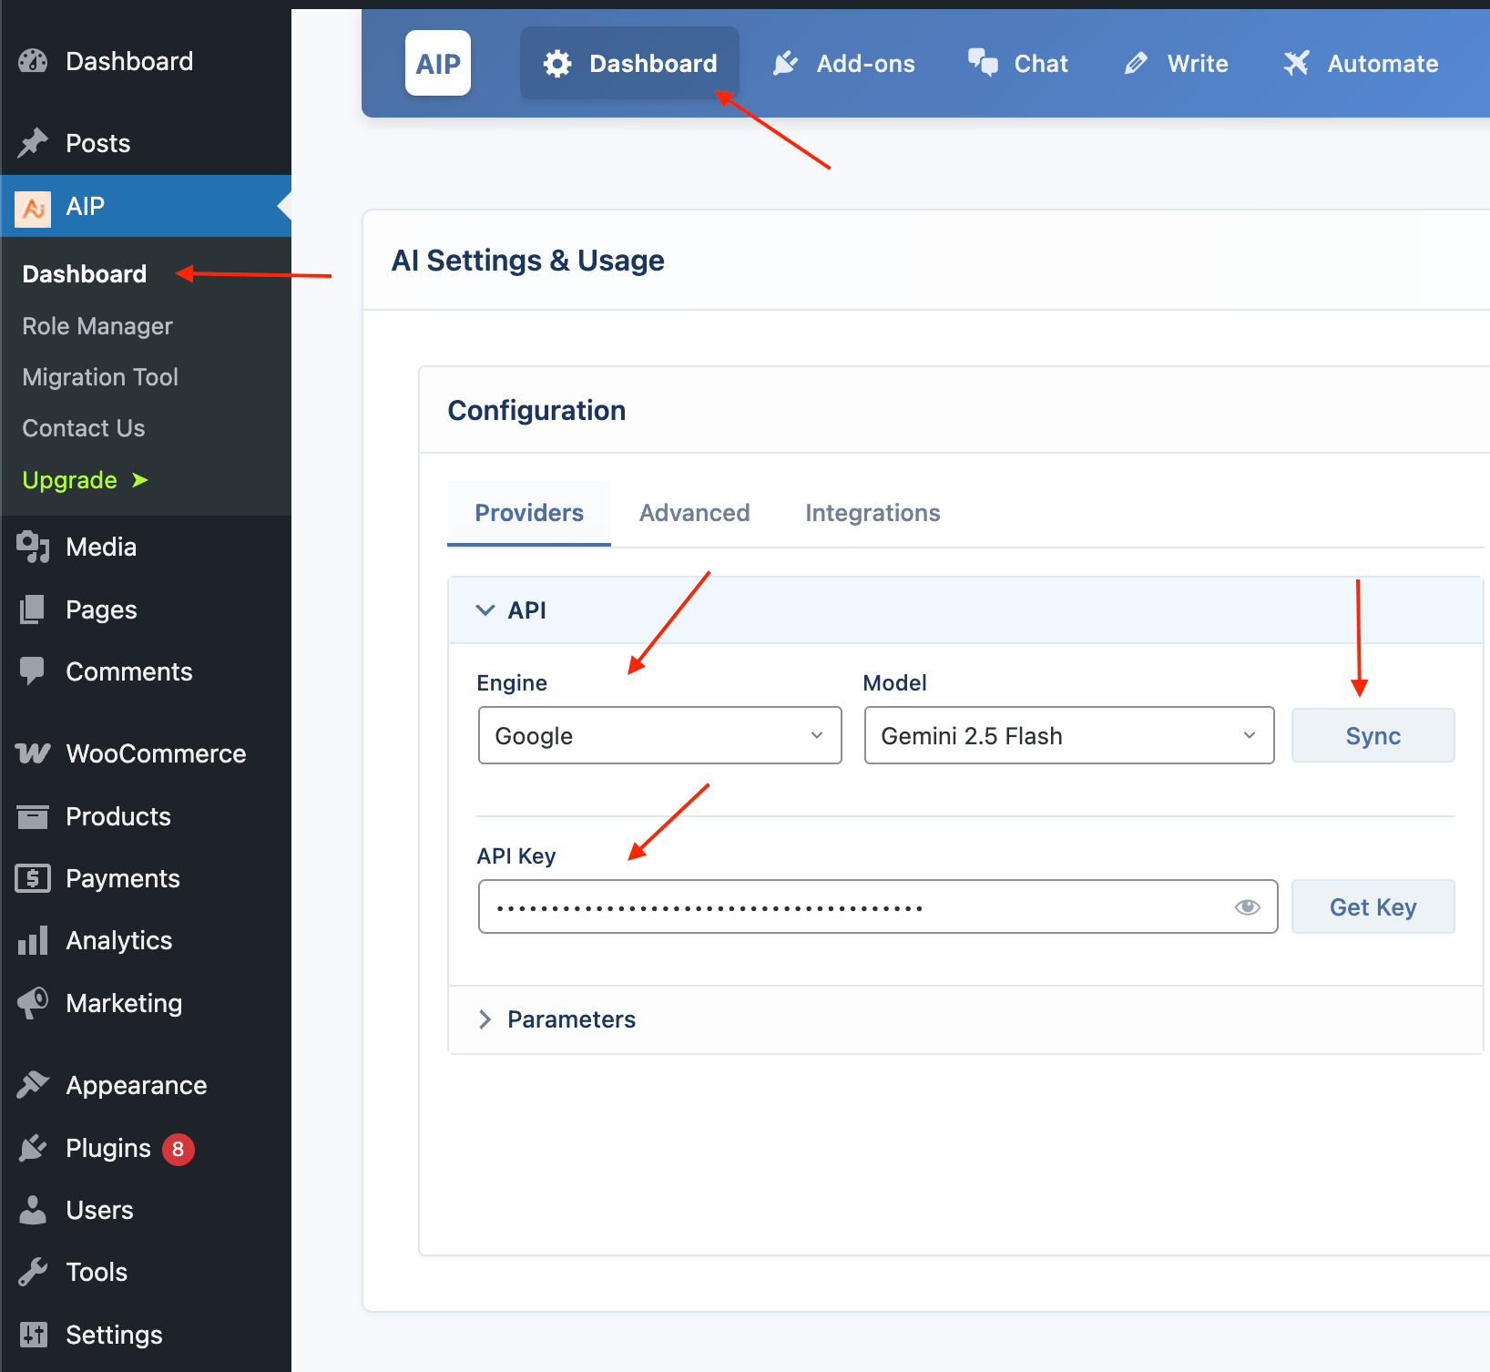The width and height of the screenshot is (1490, 1372).
Task: Switch to the Providers tab
Action: click(x=529, y=513)
